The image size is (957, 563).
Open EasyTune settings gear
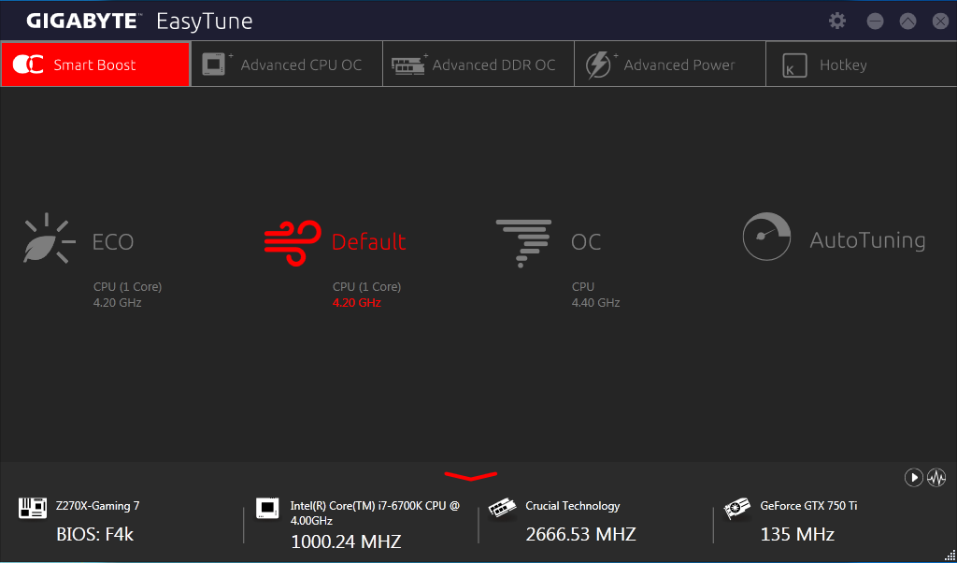[837, 21]
